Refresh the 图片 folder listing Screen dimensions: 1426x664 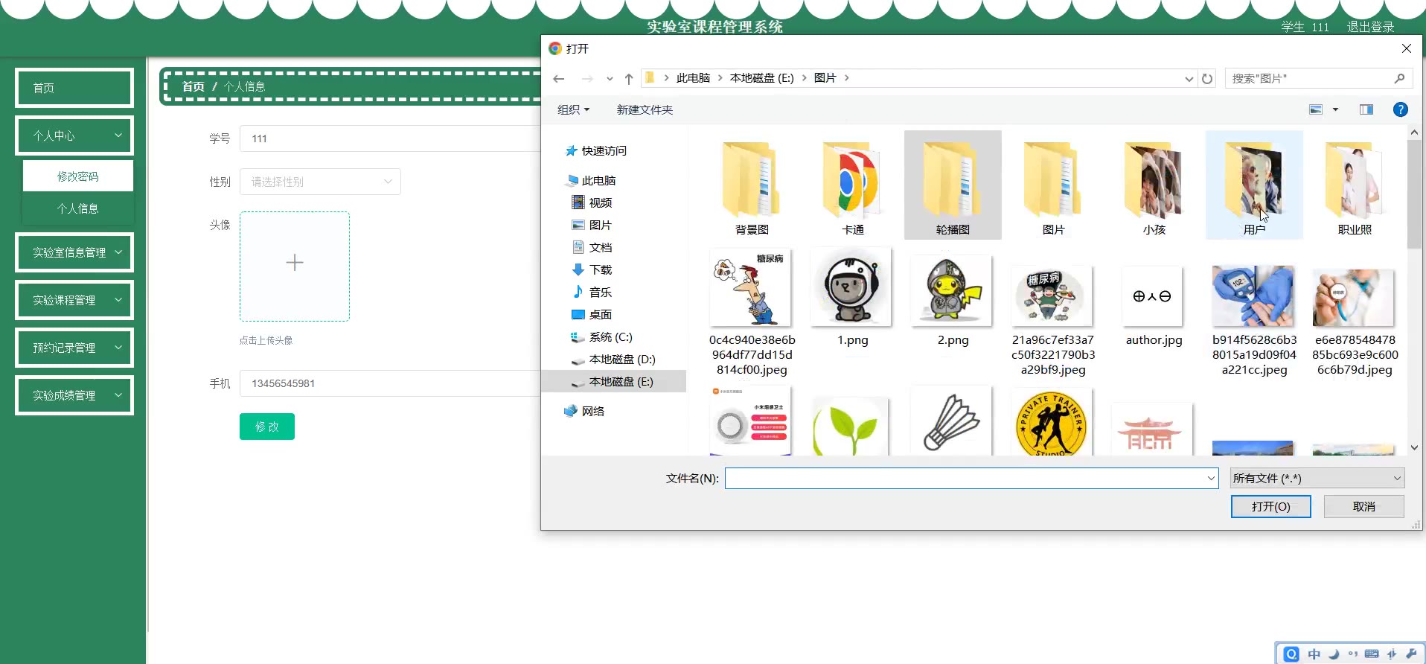tap(1207, 78)
